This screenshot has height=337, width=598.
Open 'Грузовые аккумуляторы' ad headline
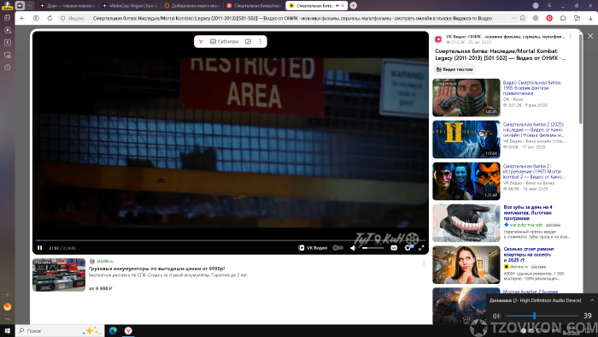[x=156, y=269]
